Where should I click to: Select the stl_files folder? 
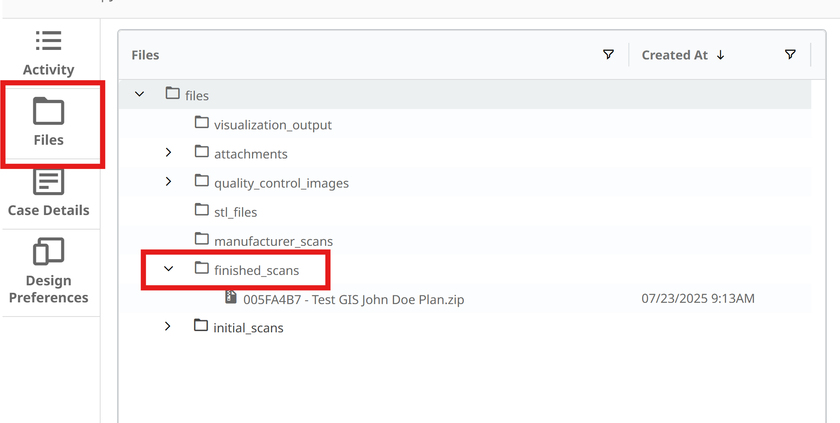point(235,212)
